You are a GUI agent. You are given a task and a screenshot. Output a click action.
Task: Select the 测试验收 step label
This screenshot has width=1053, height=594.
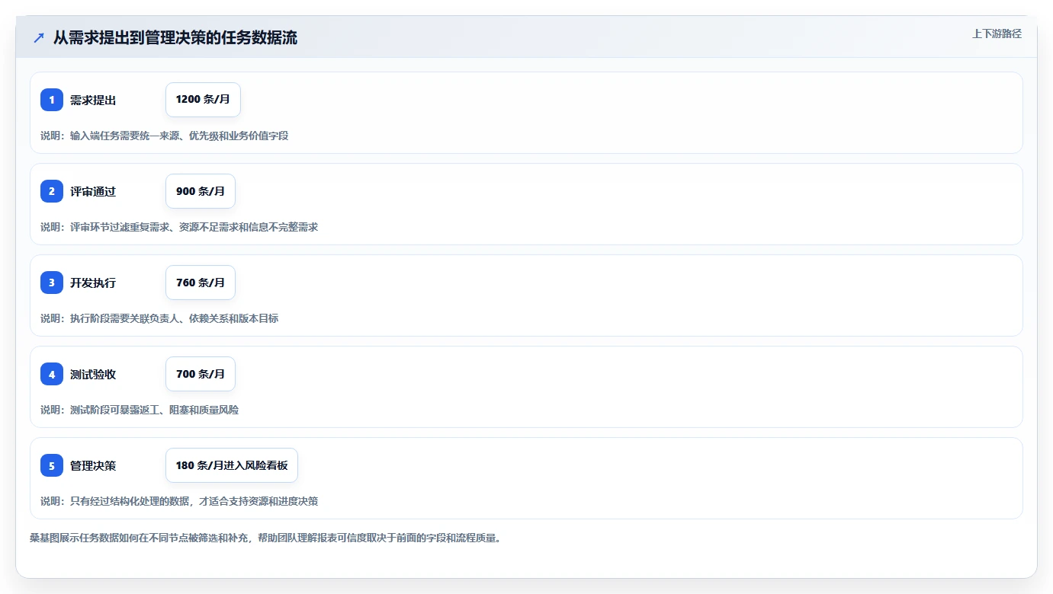pos(93,375)
